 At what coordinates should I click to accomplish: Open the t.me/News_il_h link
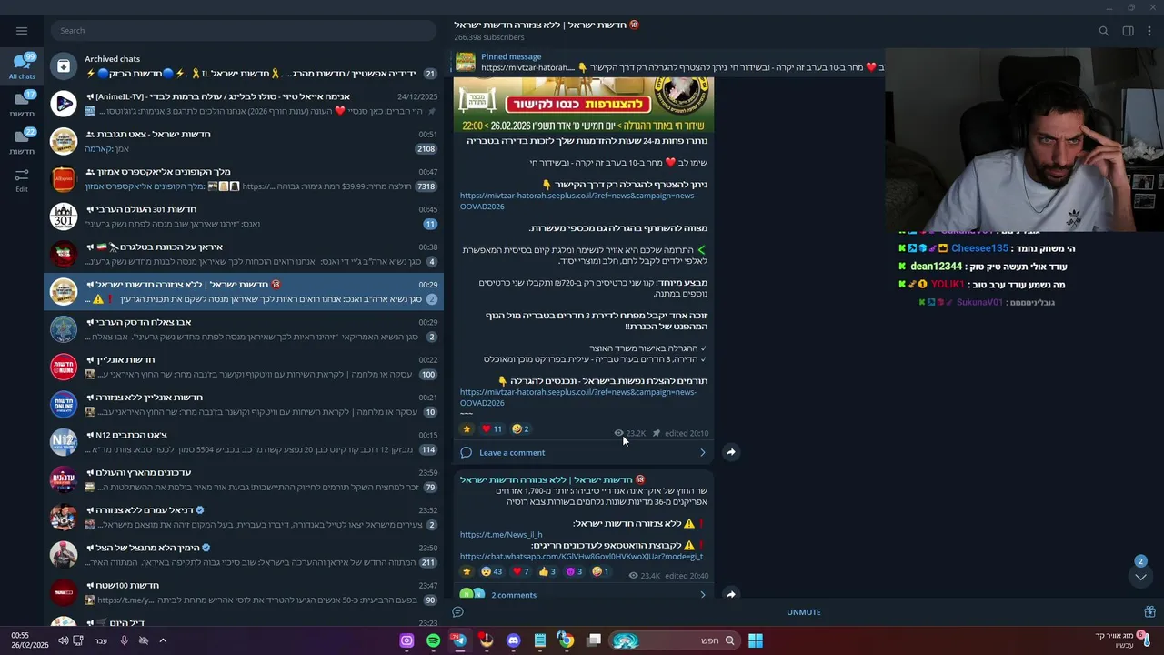point(501,535)
